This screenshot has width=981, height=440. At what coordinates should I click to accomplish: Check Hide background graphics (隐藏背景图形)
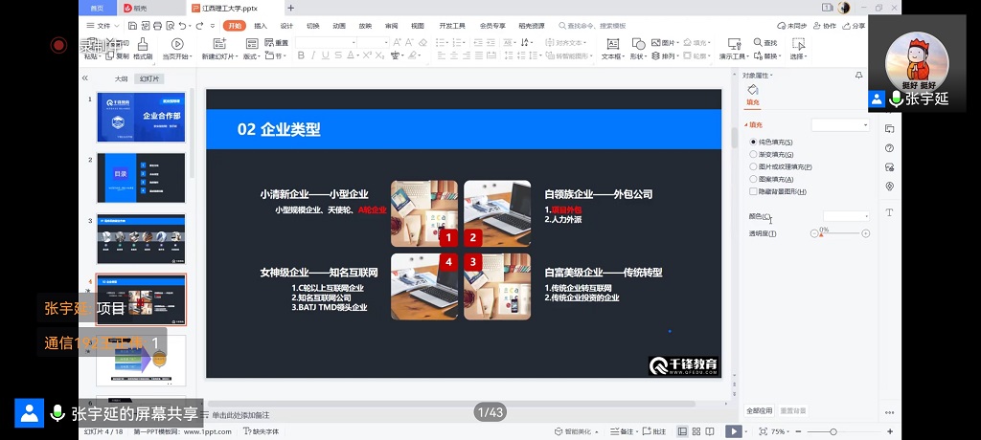(753, 192)
